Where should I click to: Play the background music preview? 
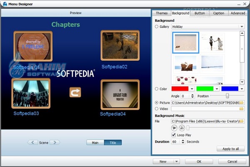coord(174,128)
